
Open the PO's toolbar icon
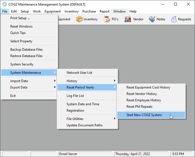pos(107,19)
